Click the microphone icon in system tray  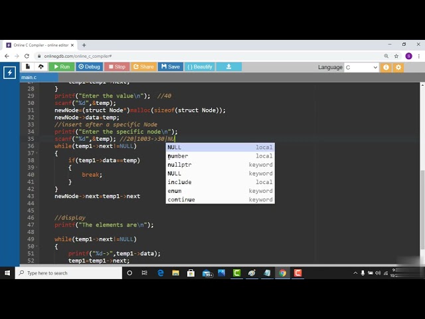tap(363, 273)
